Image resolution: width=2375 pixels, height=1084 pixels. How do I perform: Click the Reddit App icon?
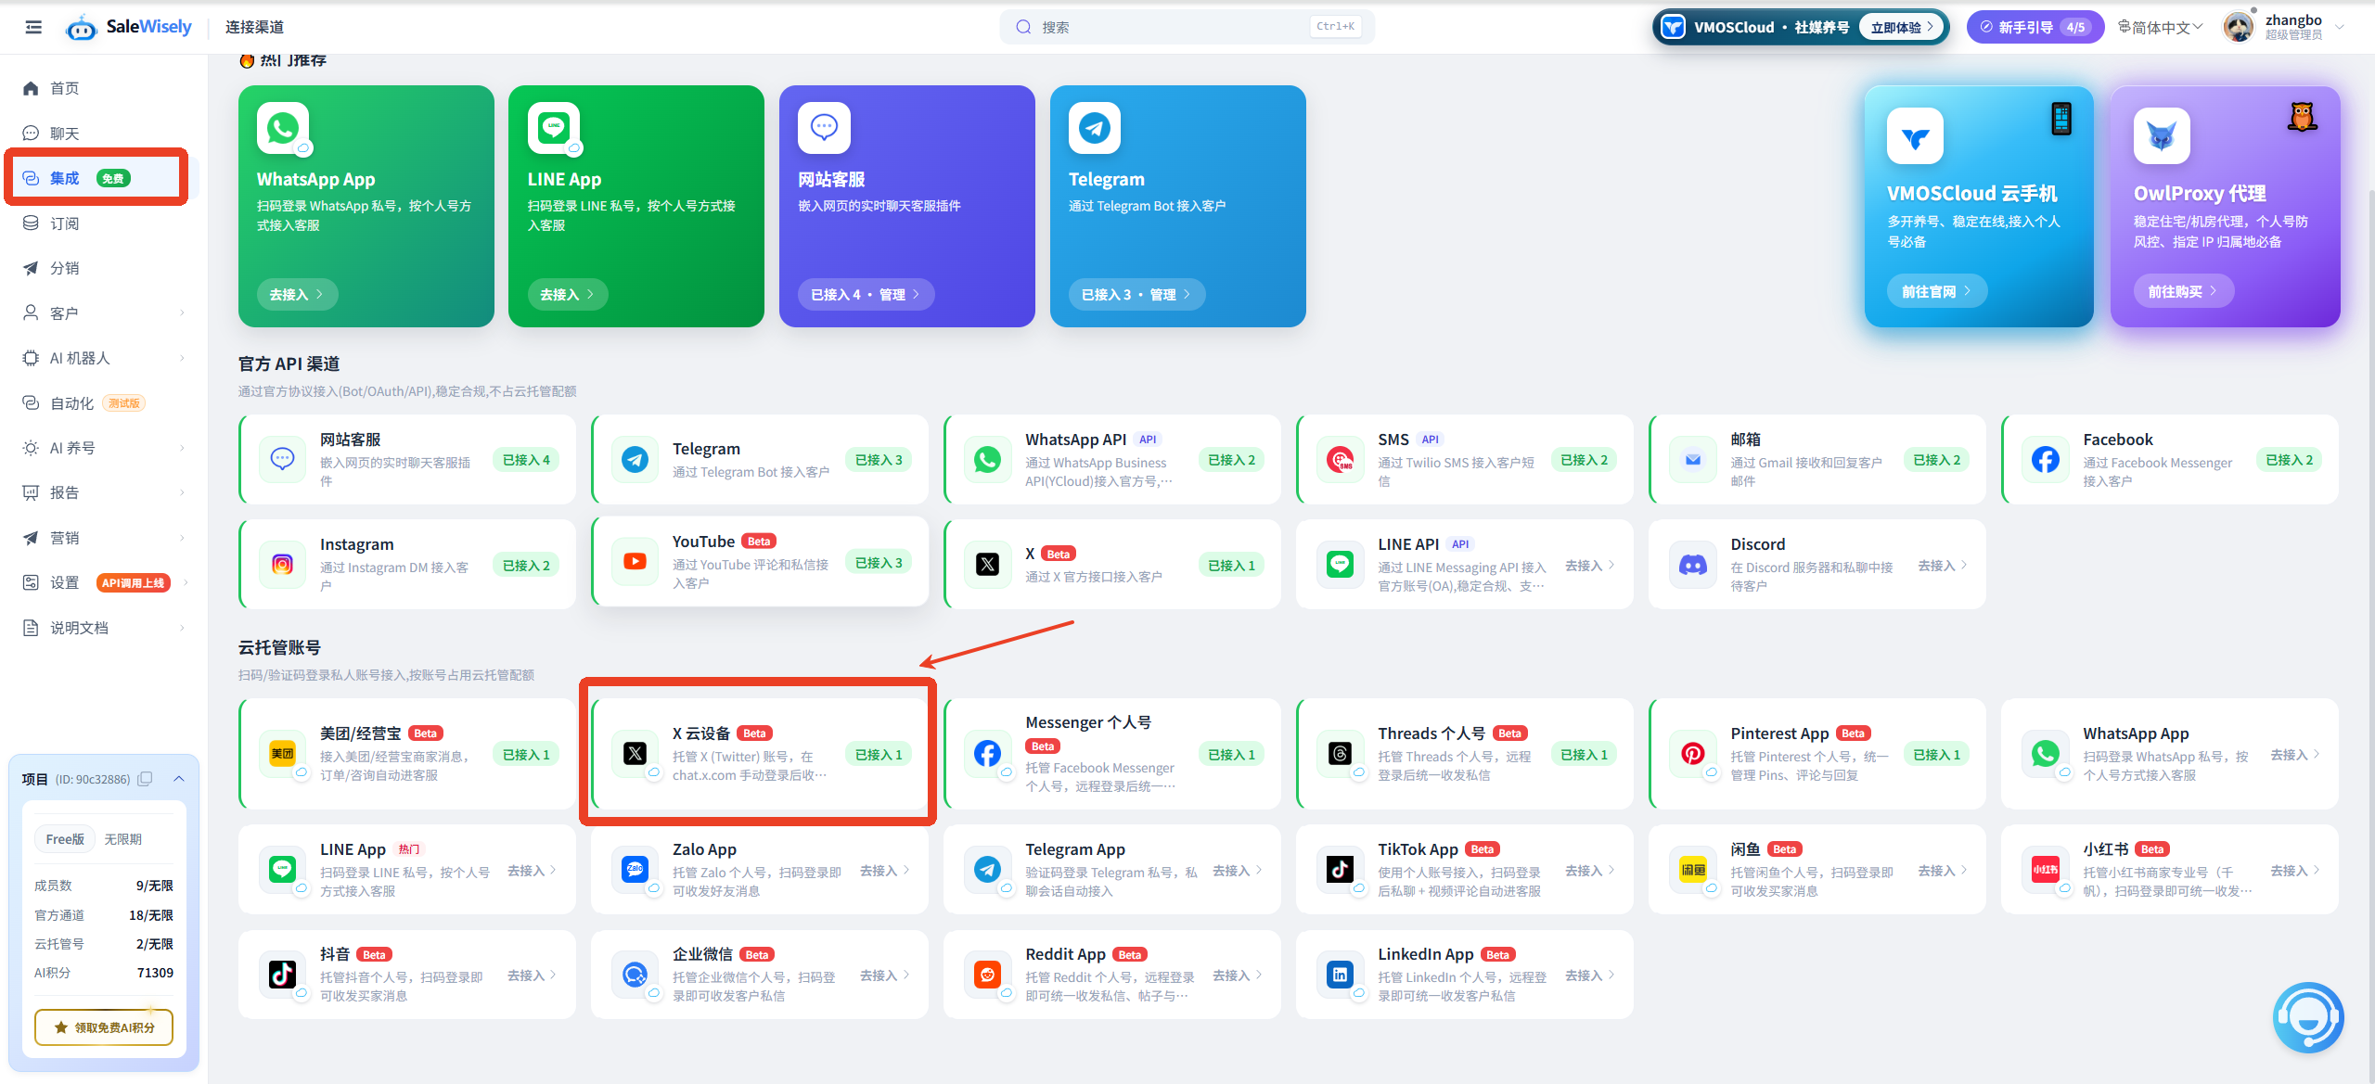coord(987,974)
